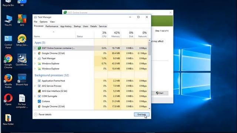Switch to the App history tab
Screen dimensions: 237x133
point(66,26)
